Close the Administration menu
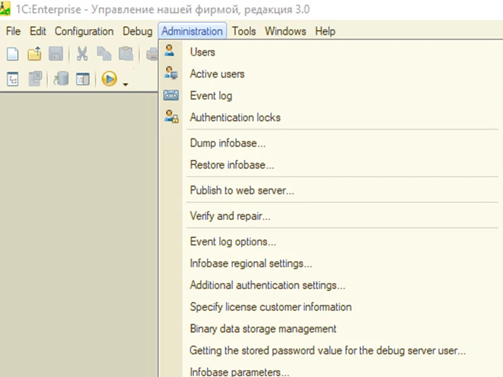 pyautogui.click(x=192, y=31)
